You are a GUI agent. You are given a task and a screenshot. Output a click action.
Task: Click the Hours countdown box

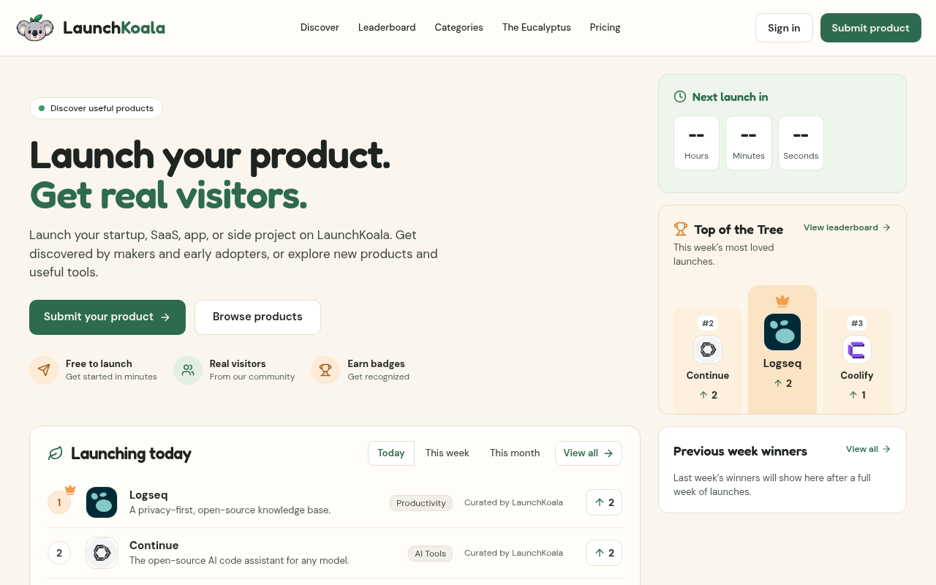coord(696,143)
